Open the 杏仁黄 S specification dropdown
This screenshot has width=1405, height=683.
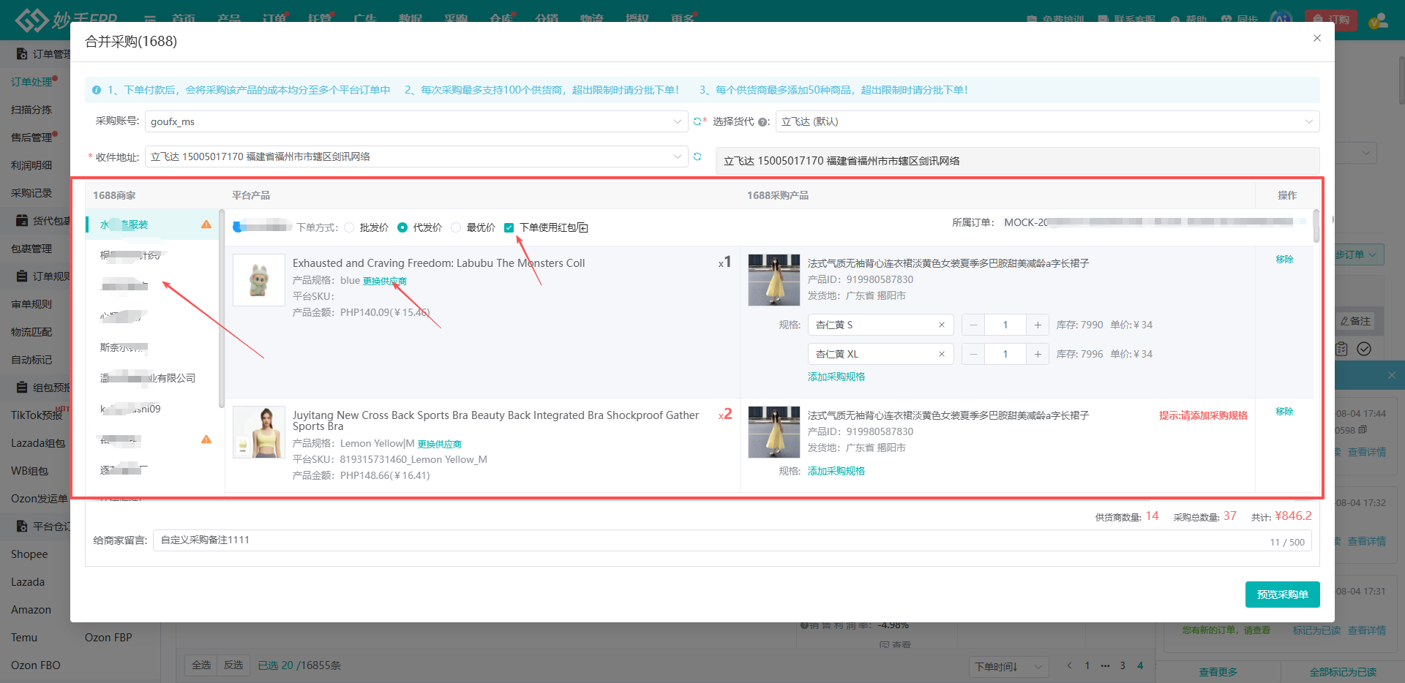880,325
